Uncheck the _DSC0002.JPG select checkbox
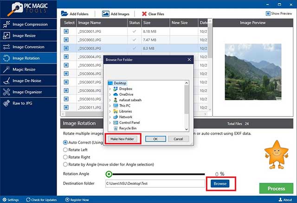This screenshot has width=297, height=203. [66, 40]
